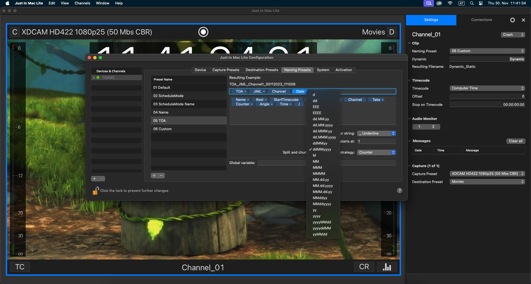Switch to the Device tab

200,70
